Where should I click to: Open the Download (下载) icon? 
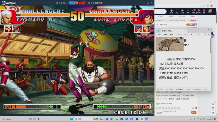[182, 11]
